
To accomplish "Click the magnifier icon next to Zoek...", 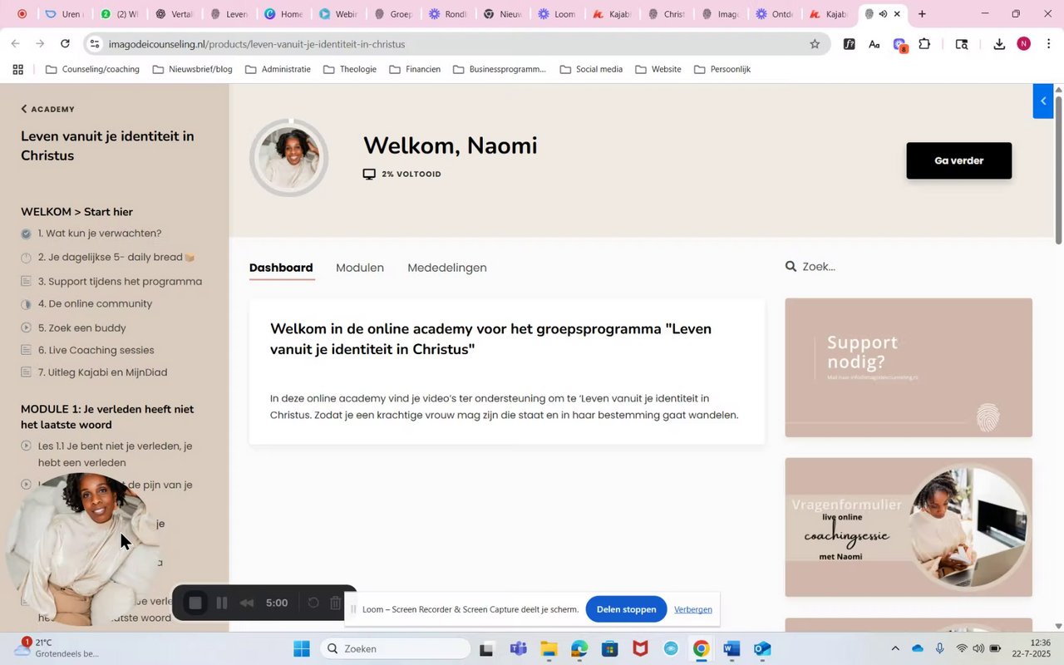I will click(x=791, y=267).
